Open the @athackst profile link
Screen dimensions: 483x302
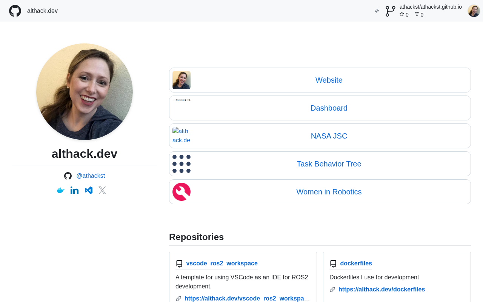coord(91,176)
